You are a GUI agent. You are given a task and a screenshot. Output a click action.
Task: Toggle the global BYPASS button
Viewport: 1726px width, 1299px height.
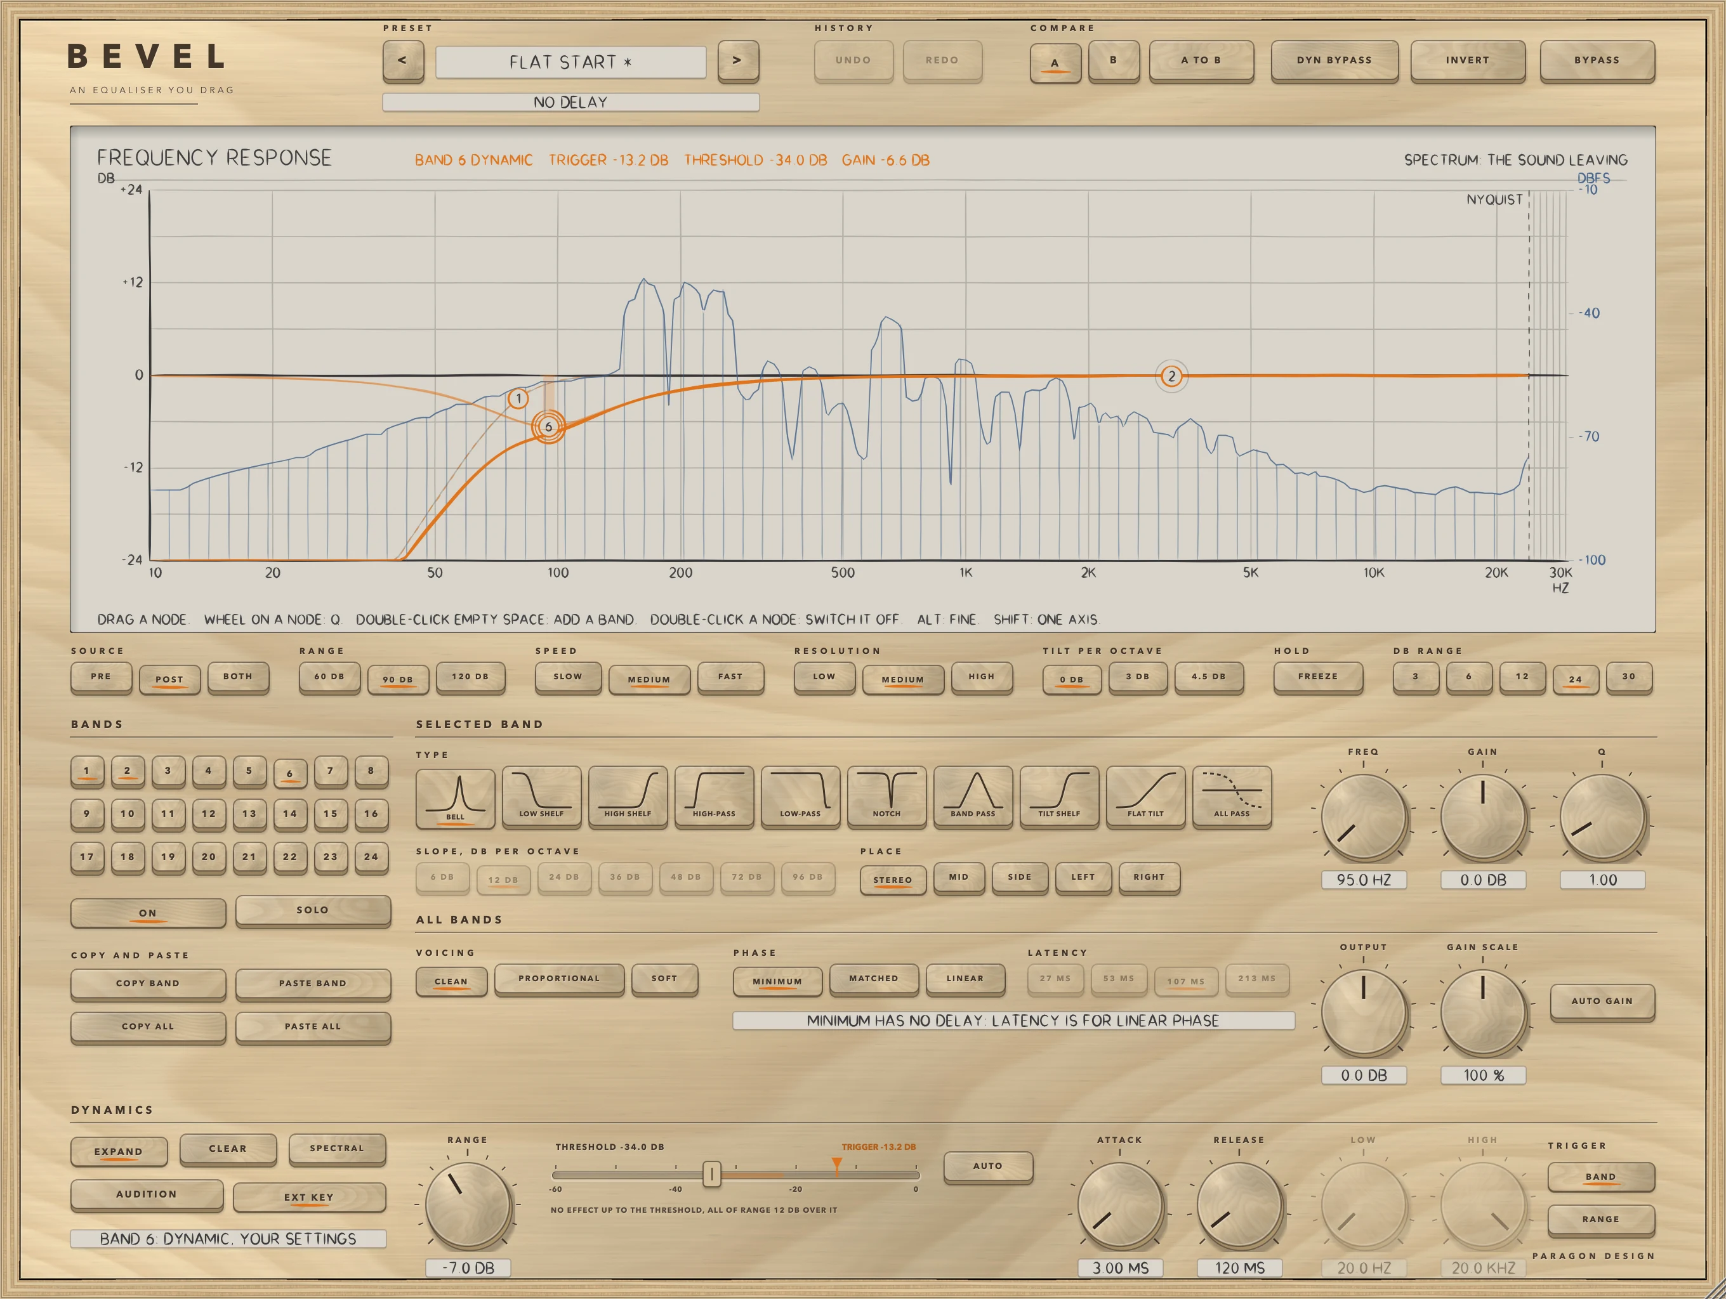(x=1597, y=60)
